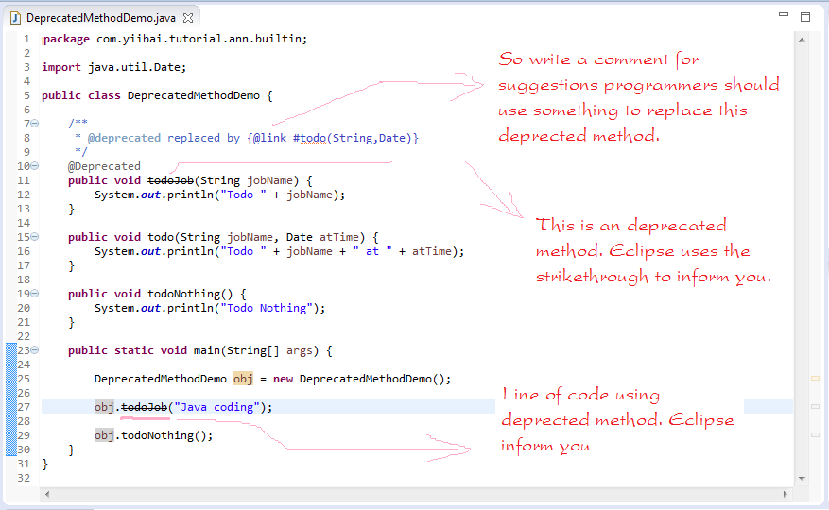Collapse the todo method fold at line 15

(34, 237)
